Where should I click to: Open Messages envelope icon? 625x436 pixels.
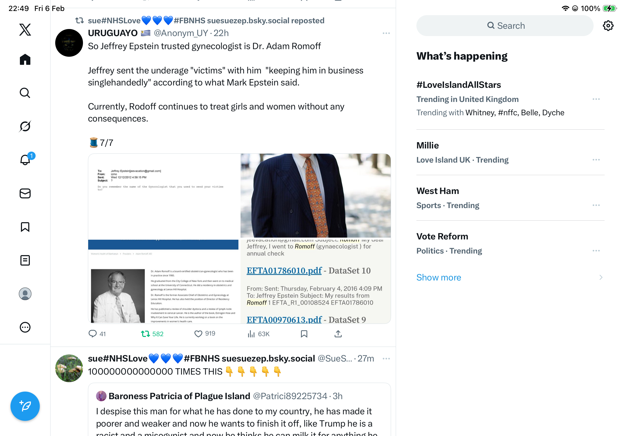[x=25, y=193]
